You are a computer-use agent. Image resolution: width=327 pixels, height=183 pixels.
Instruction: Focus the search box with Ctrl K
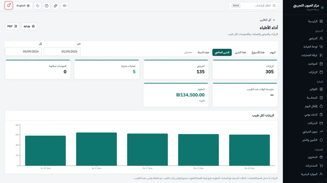[253, 5]
